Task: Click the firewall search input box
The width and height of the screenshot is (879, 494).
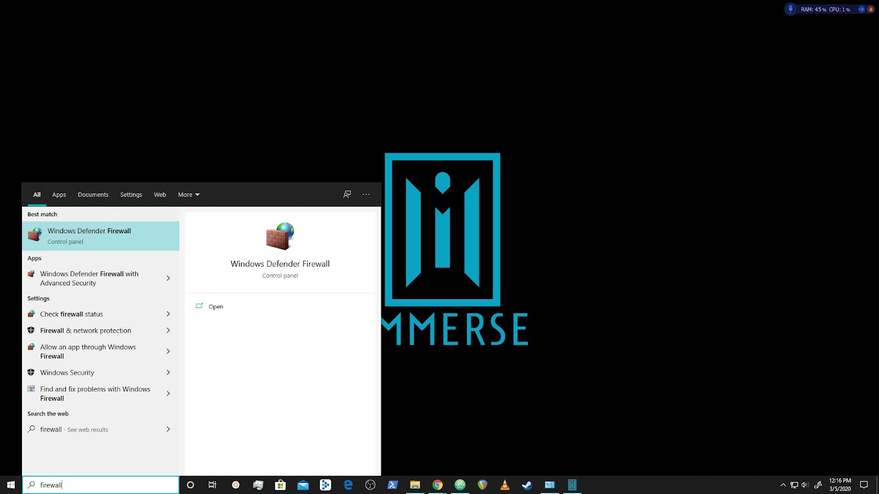Action: [x=101, y=485]
